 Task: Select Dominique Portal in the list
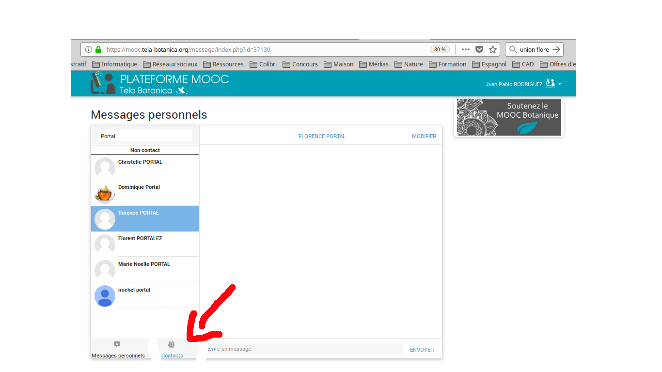[145, 193]
